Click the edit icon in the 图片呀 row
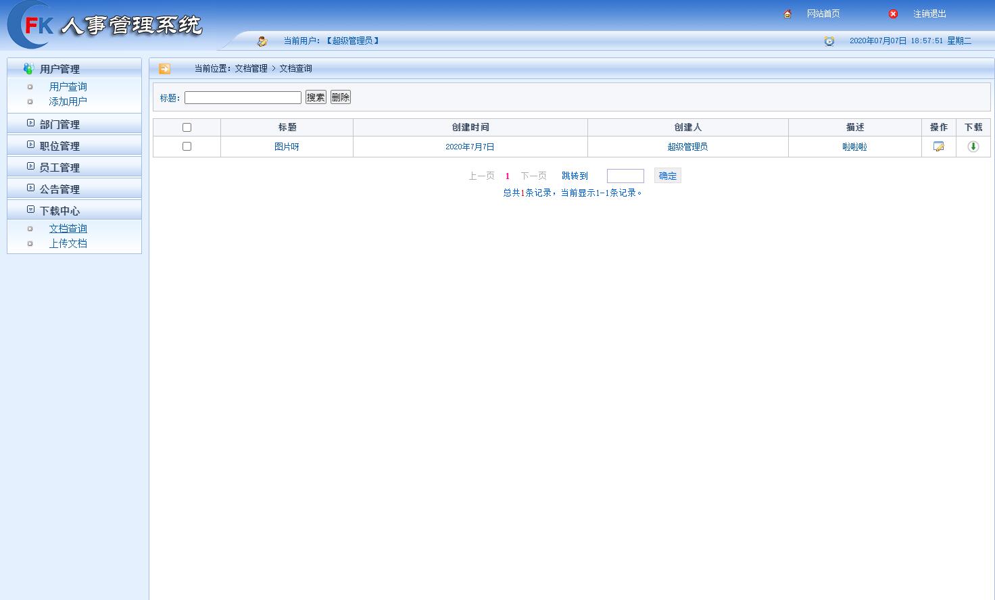The image size is (995, 600). click(x=939, y=147)
